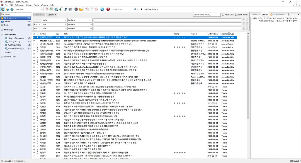Open the References menu

[x=20, y=5]
